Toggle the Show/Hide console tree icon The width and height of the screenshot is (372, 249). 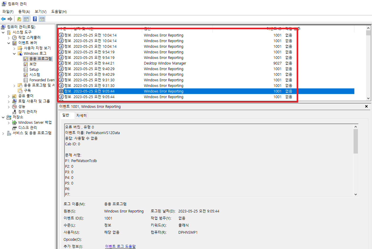(26, 19)
